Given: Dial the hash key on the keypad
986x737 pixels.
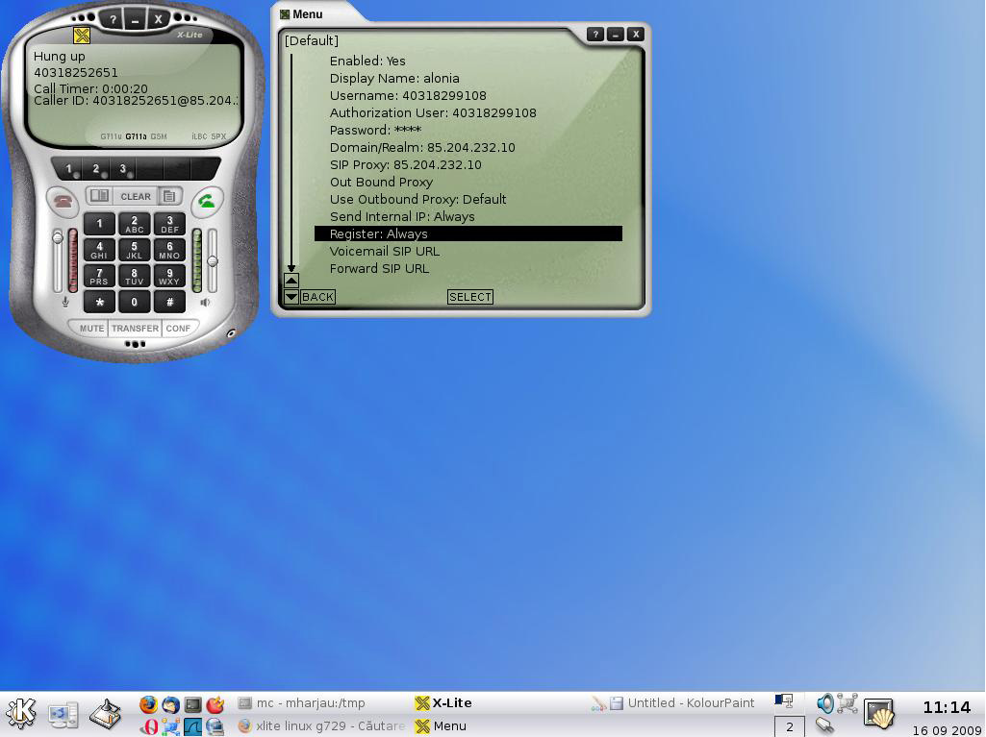Looking at the screenshot, I should tap(169, 303).
